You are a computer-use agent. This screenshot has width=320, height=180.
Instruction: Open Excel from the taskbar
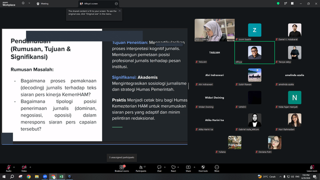point(61,176)
